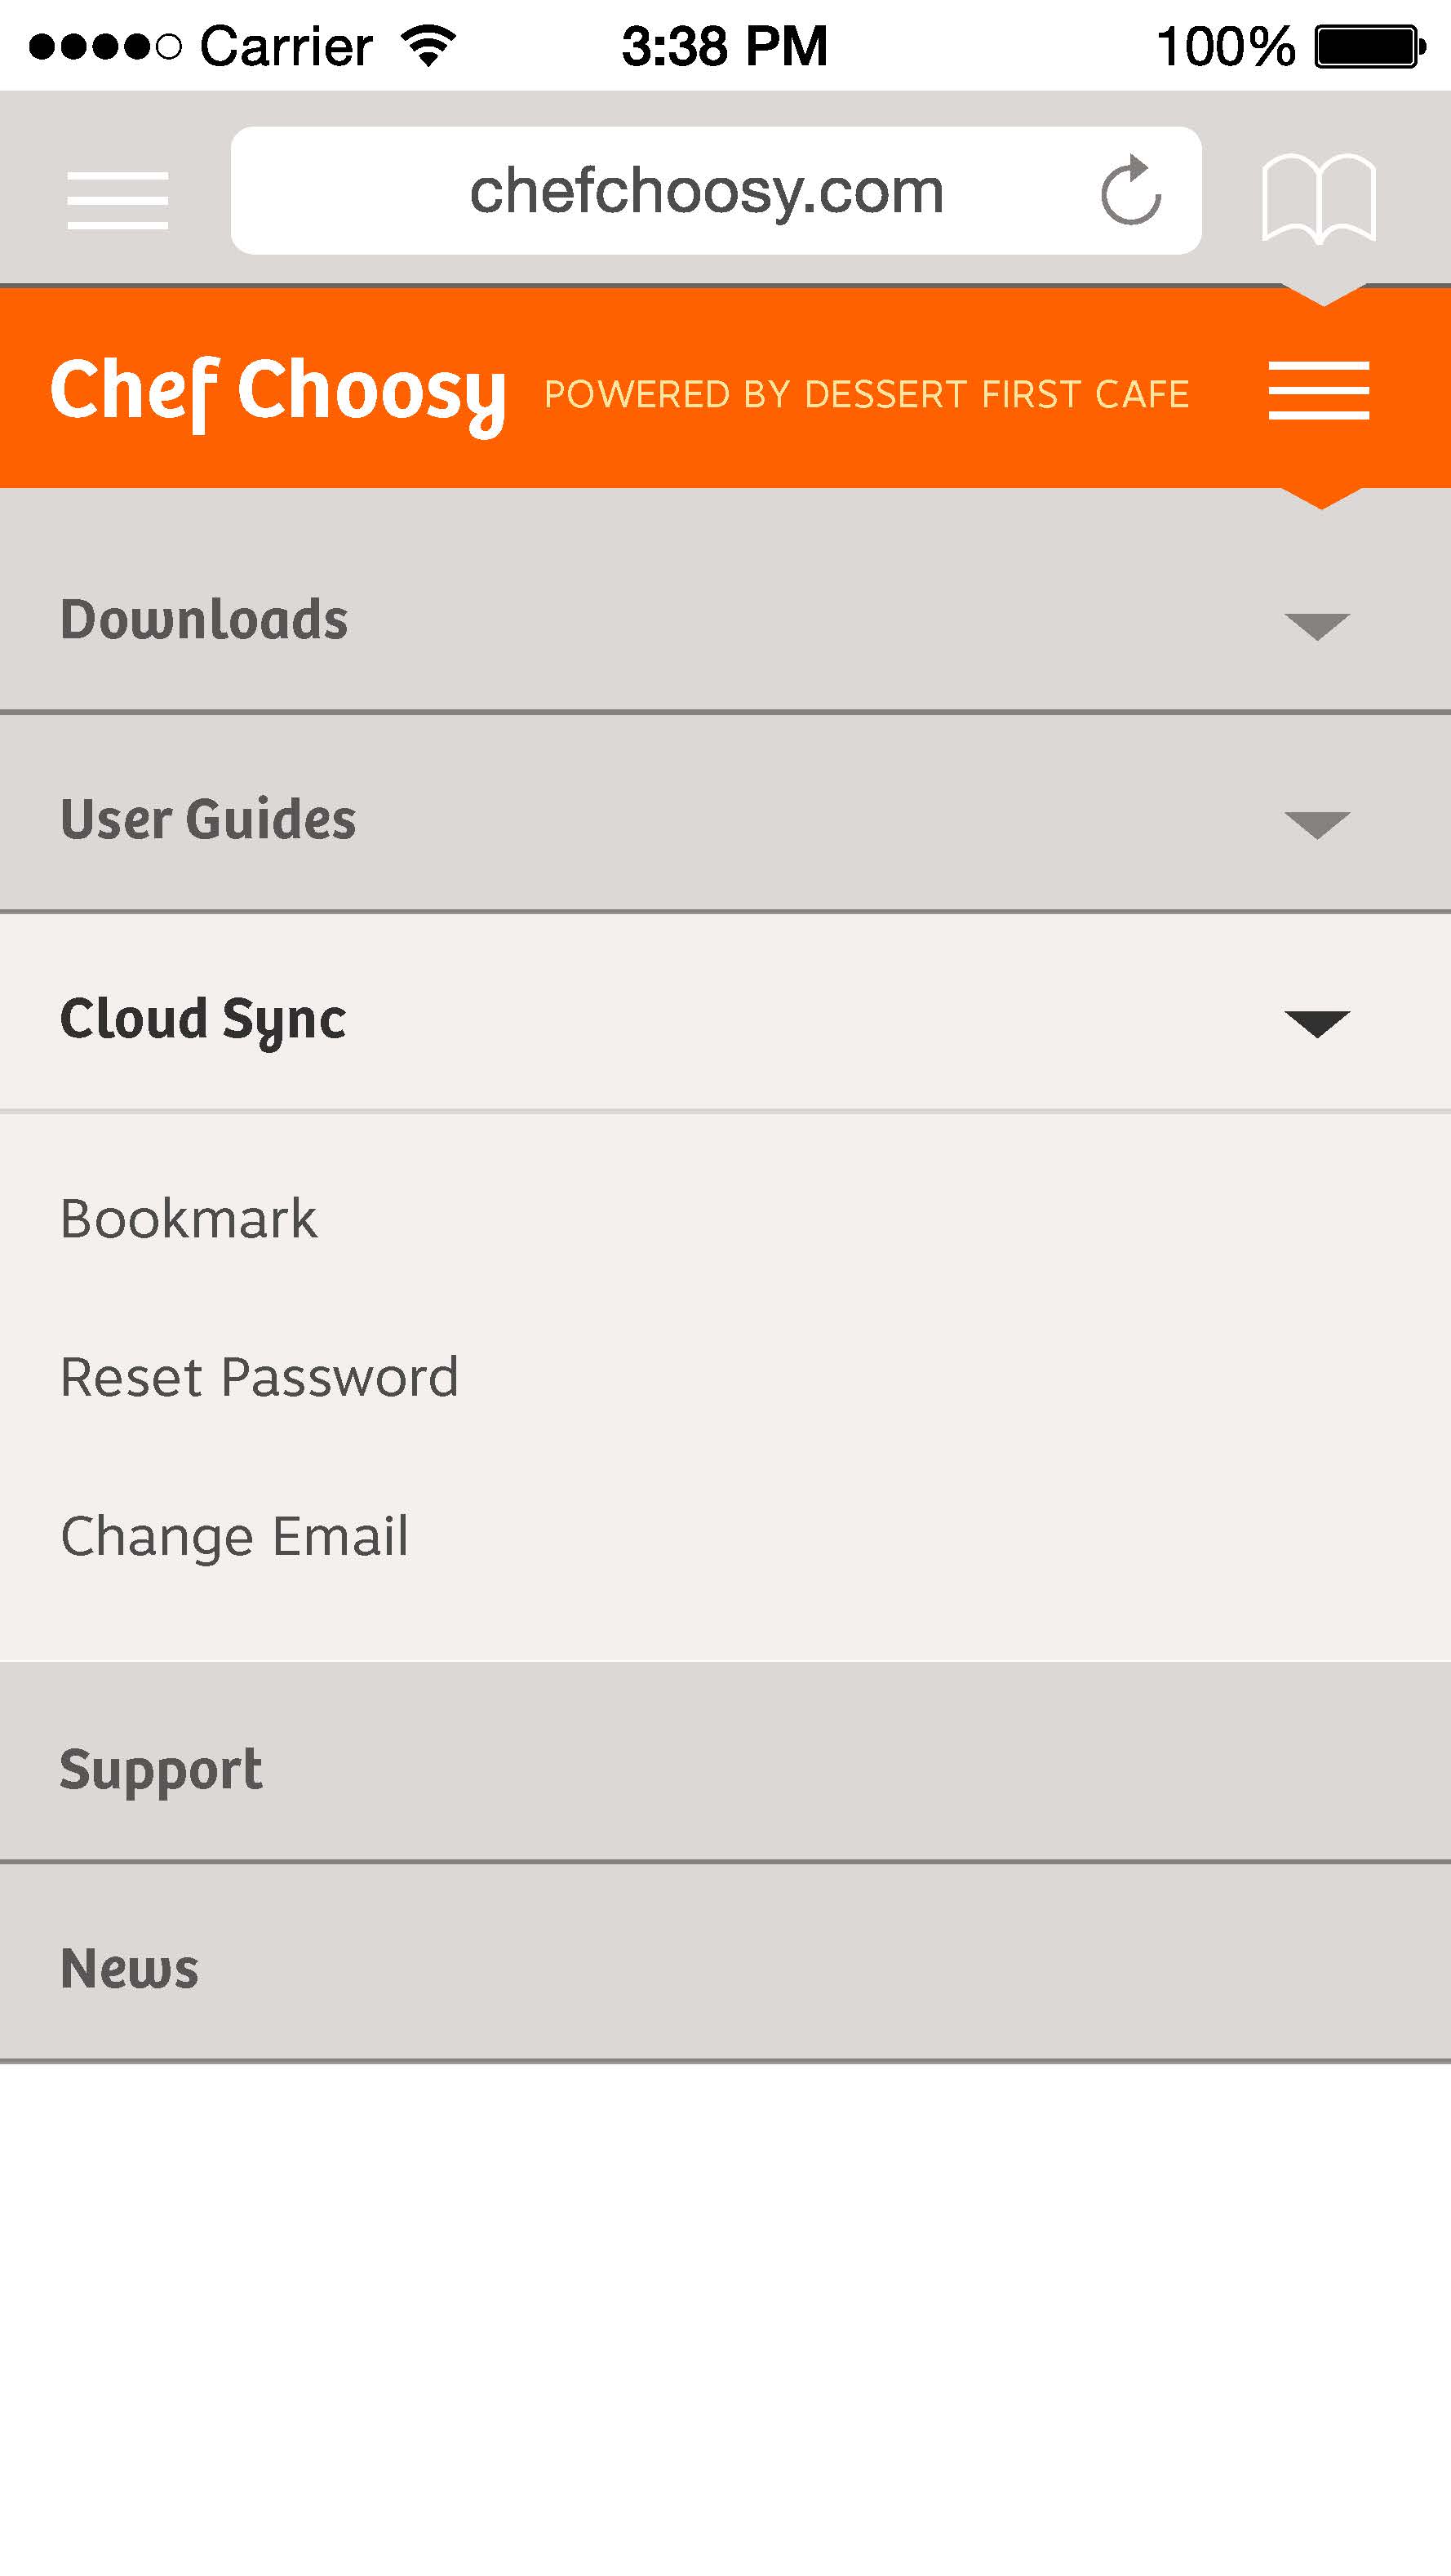Screen dimensions: 1451x2576
Task: Expand the User Guides arrow
Action: point(1317,825)
